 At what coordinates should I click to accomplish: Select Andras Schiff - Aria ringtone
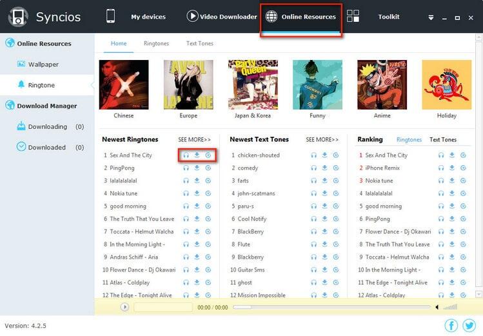click(133, 257)
